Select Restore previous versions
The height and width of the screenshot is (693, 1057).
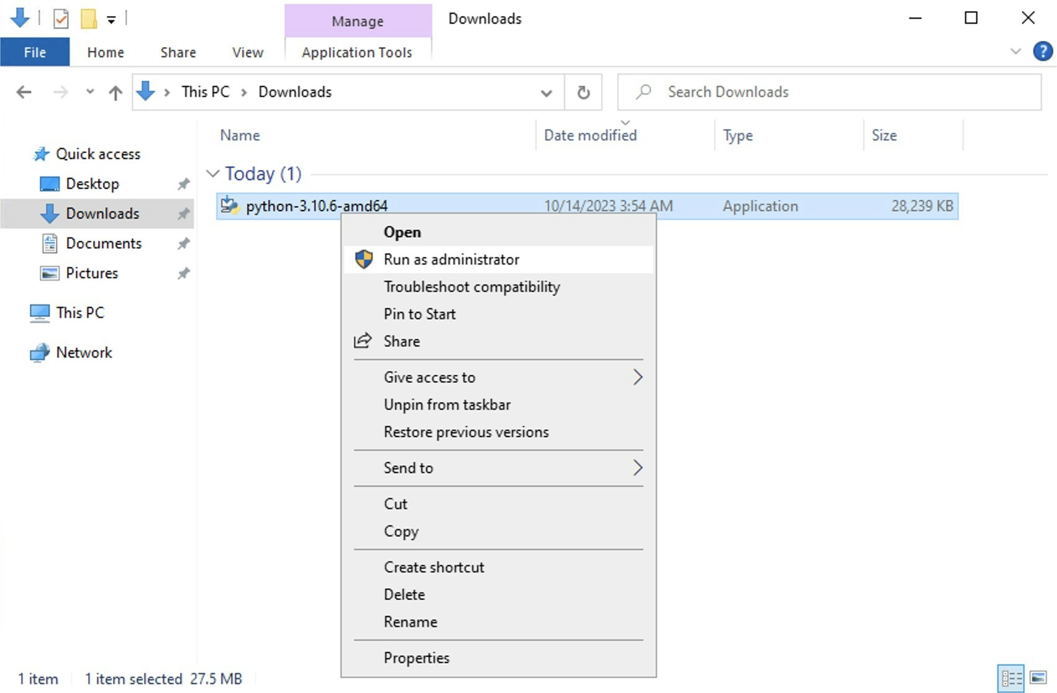[499, 432]
